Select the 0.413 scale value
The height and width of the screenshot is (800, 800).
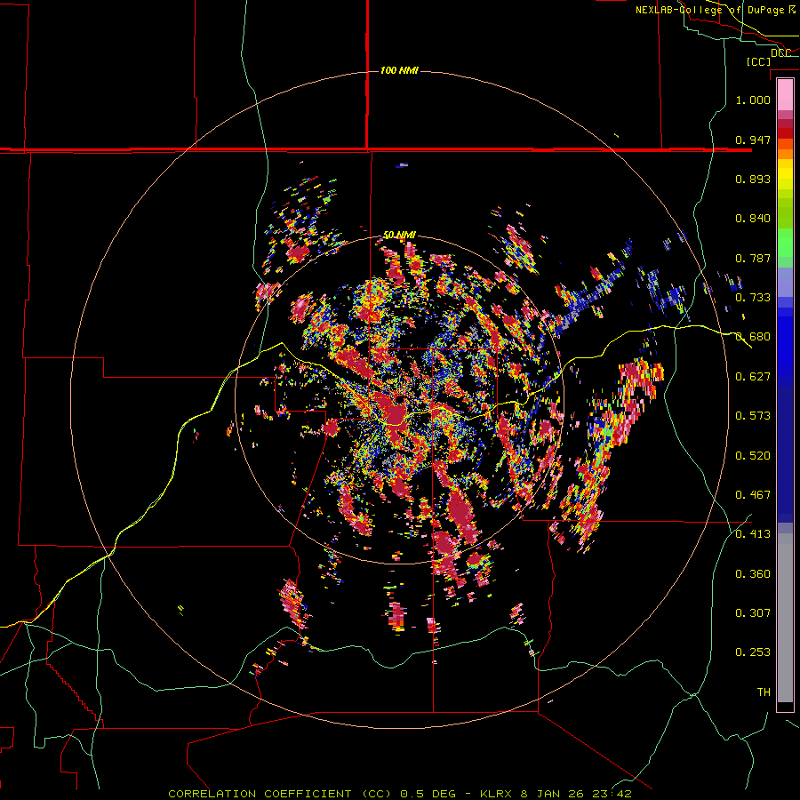(x=753, y=534)
